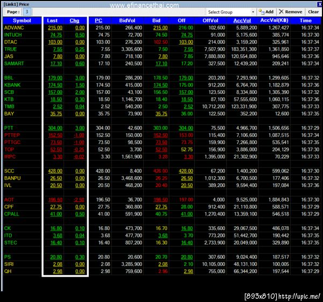Click AOT AccVal 1,884,843

point(279,200)
